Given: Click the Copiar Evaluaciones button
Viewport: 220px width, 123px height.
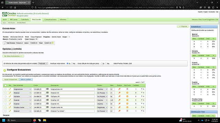Looking at the screenshot, I should pos(11,79).
